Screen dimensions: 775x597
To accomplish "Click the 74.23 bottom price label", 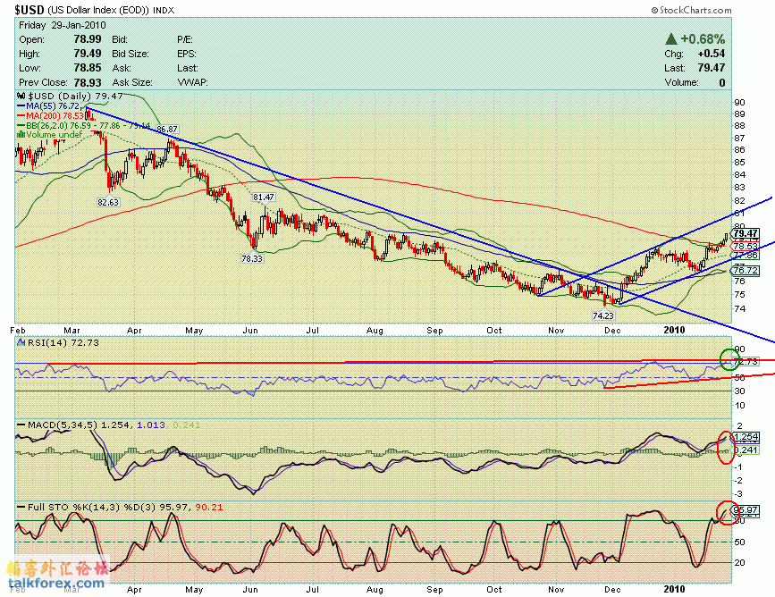I will tap(603, 315).
